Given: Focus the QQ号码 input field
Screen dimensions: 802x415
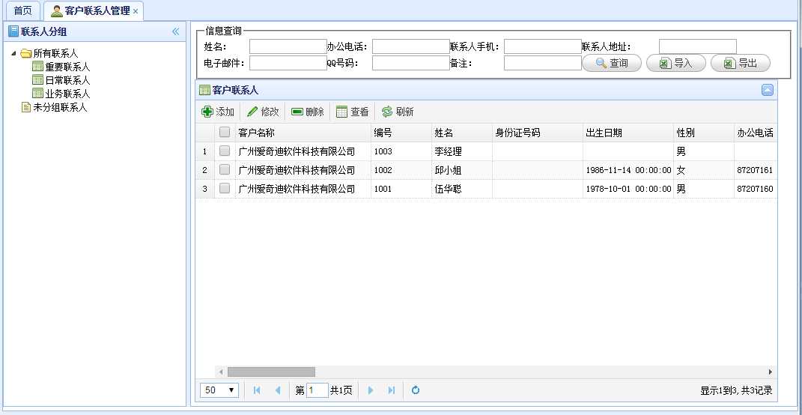Looking at the screenshot, I should tap(410, 63).
